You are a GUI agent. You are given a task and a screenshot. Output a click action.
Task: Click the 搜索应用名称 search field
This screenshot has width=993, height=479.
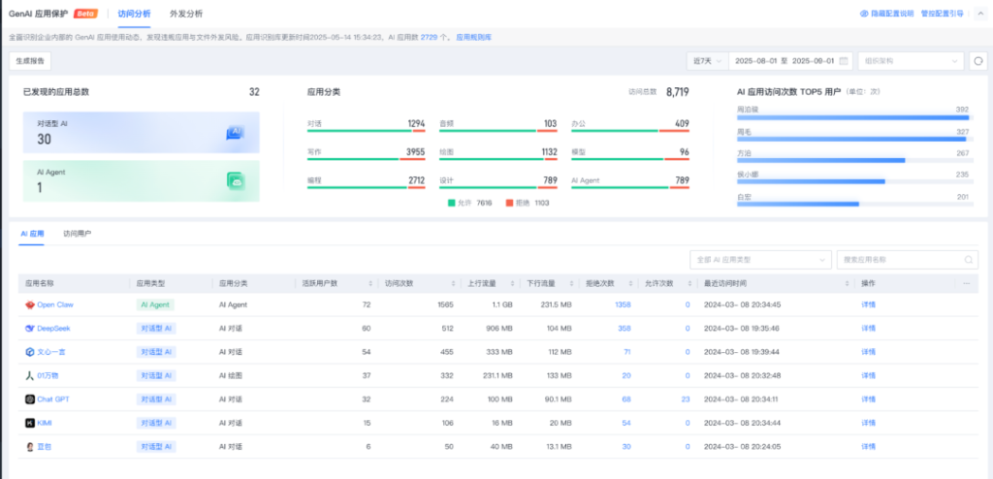[x=899, y=260]
